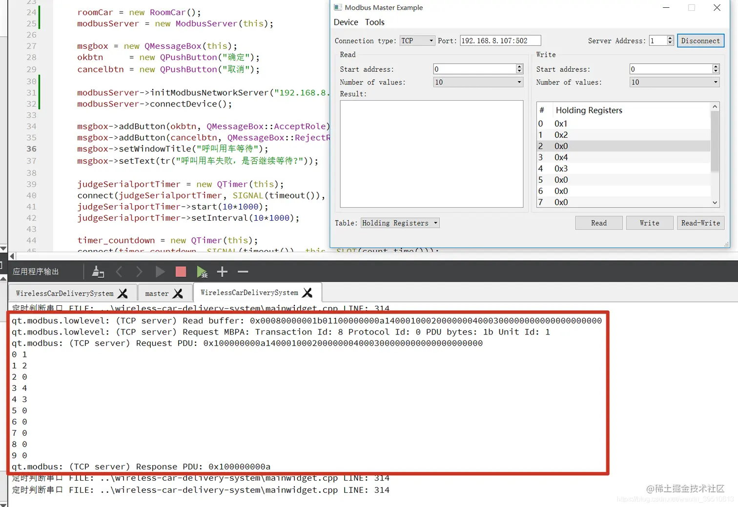Select register row 0 value 0x1
This screenshot has width=738, height=507.
point(623,124)
